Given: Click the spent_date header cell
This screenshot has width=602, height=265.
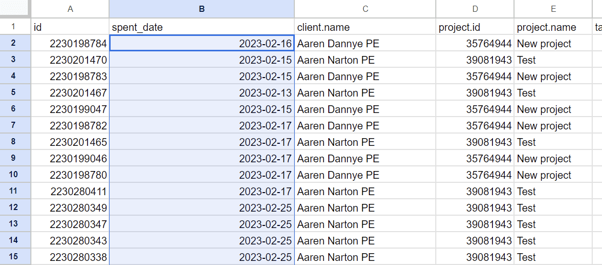Looking at the screenshot, I should (202, 27).
